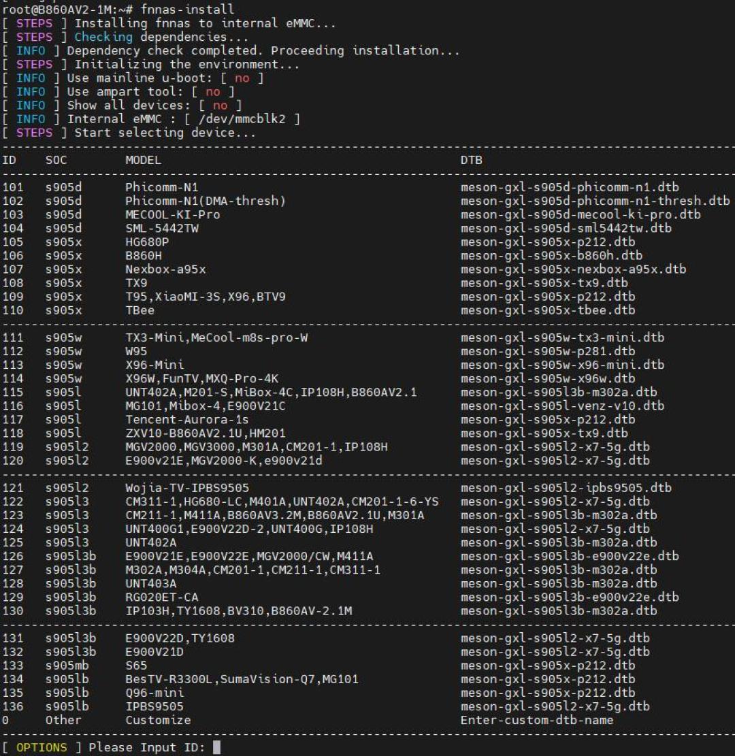This screenshot has width=735, height=756.
Task: Click model "Phicomm-N1(DMA-thresh)"
Action: (206, 201)
